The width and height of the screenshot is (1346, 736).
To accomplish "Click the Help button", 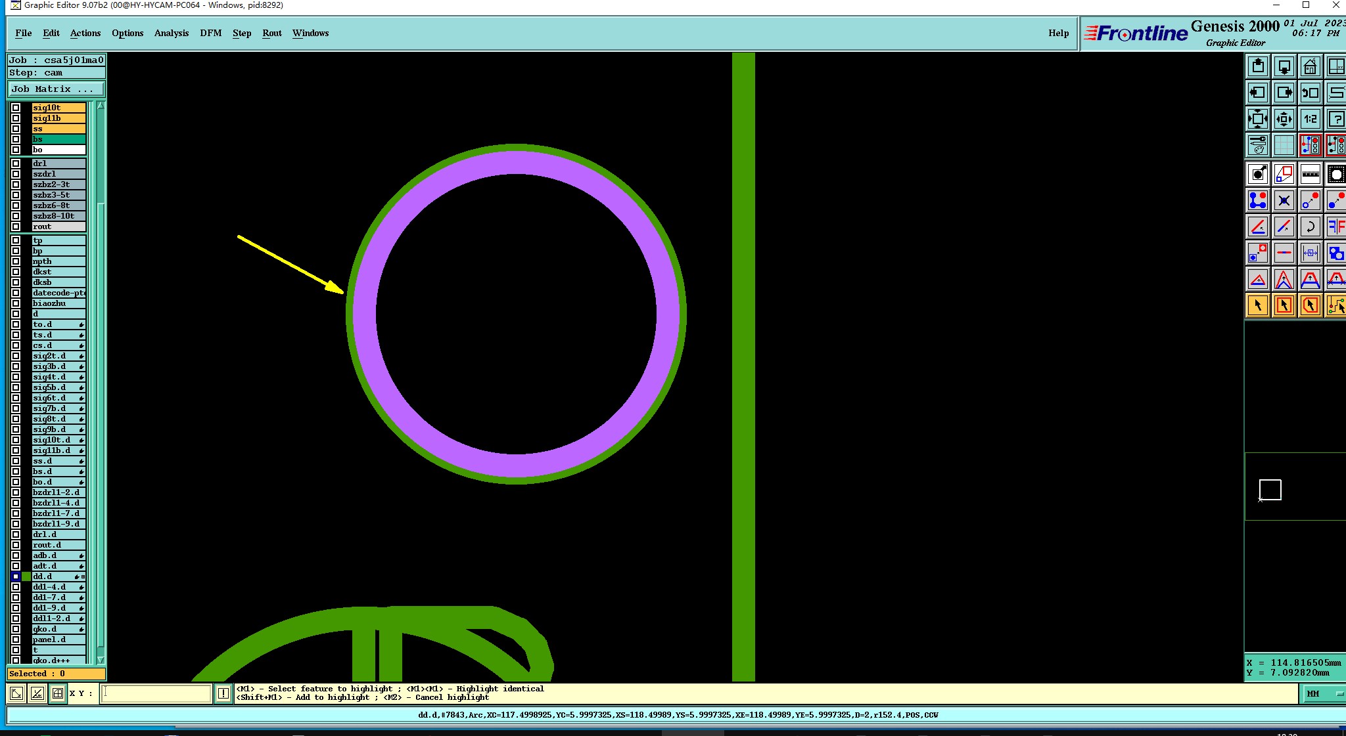I will coord(1058,33).
